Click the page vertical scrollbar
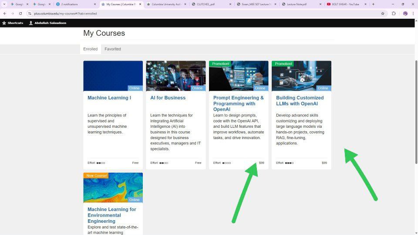 [416, 112]
